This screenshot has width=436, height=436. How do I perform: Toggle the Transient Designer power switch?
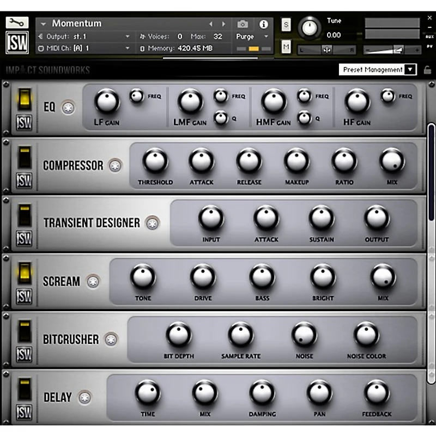pos(24,214)
